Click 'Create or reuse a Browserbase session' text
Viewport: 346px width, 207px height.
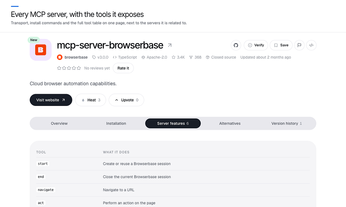click(x=137, y=164)
